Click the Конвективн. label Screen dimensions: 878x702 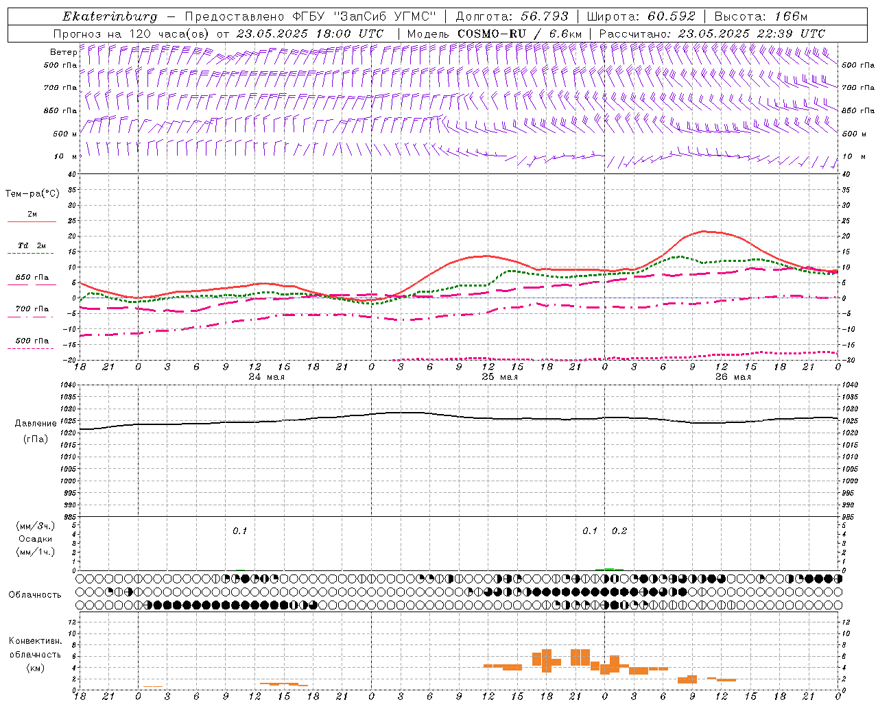[36, 642]
